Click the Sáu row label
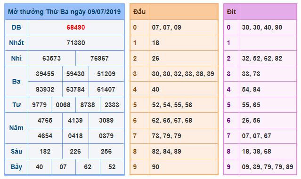The width and height of the screenshot is (301, 179). 16,151
